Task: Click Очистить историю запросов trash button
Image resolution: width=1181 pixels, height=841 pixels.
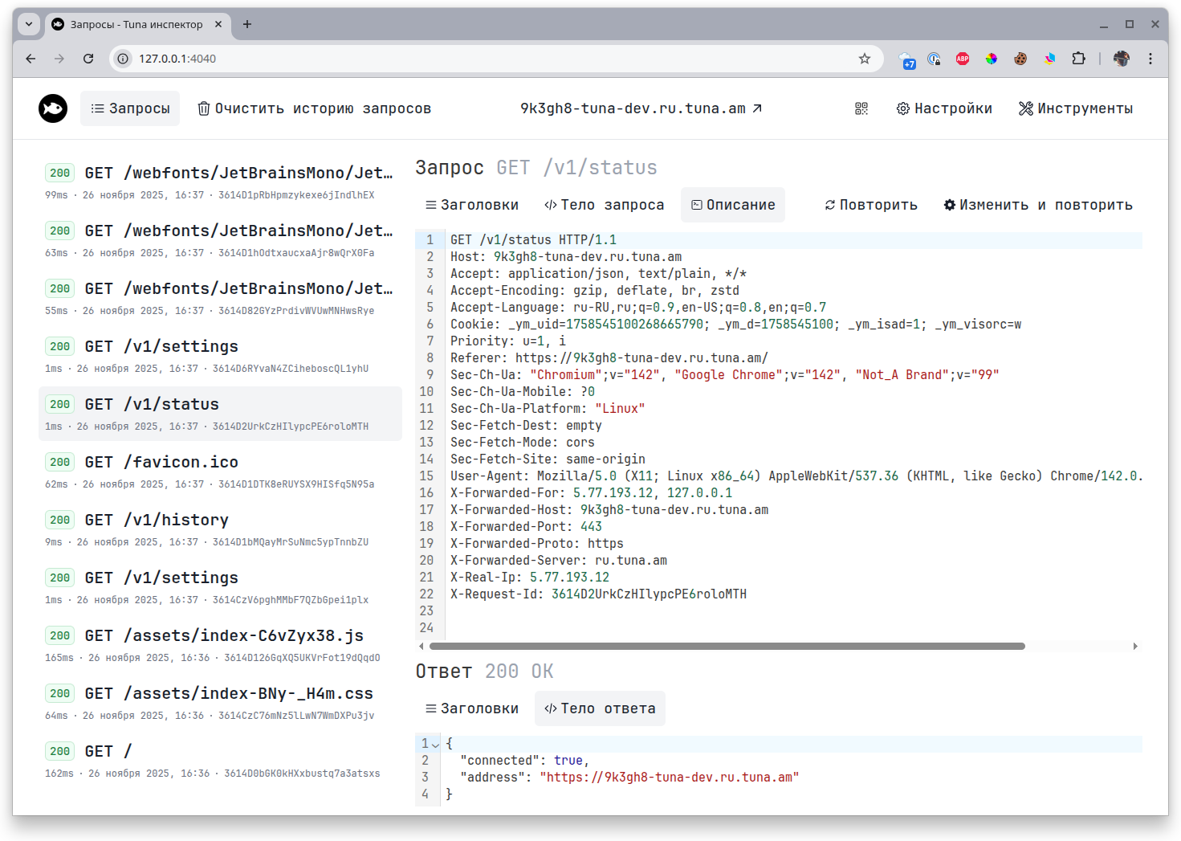Action: pyautogui.click(x=315, y=108)
